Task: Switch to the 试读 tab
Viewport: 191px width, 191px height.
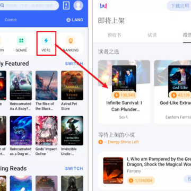Action: (152, 35)
